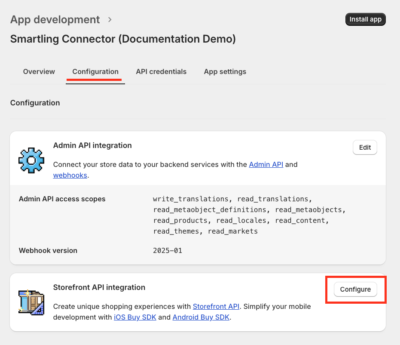Screen dimensions: 400x345
Task: Open the Admin API link
Action: click(x=266, y=164)
